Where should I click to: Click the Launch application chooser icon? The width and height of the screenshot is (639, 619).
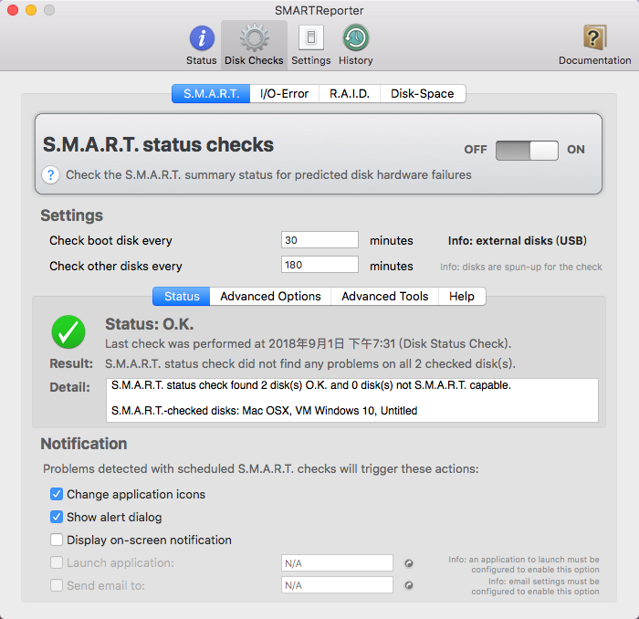[409, 563]
